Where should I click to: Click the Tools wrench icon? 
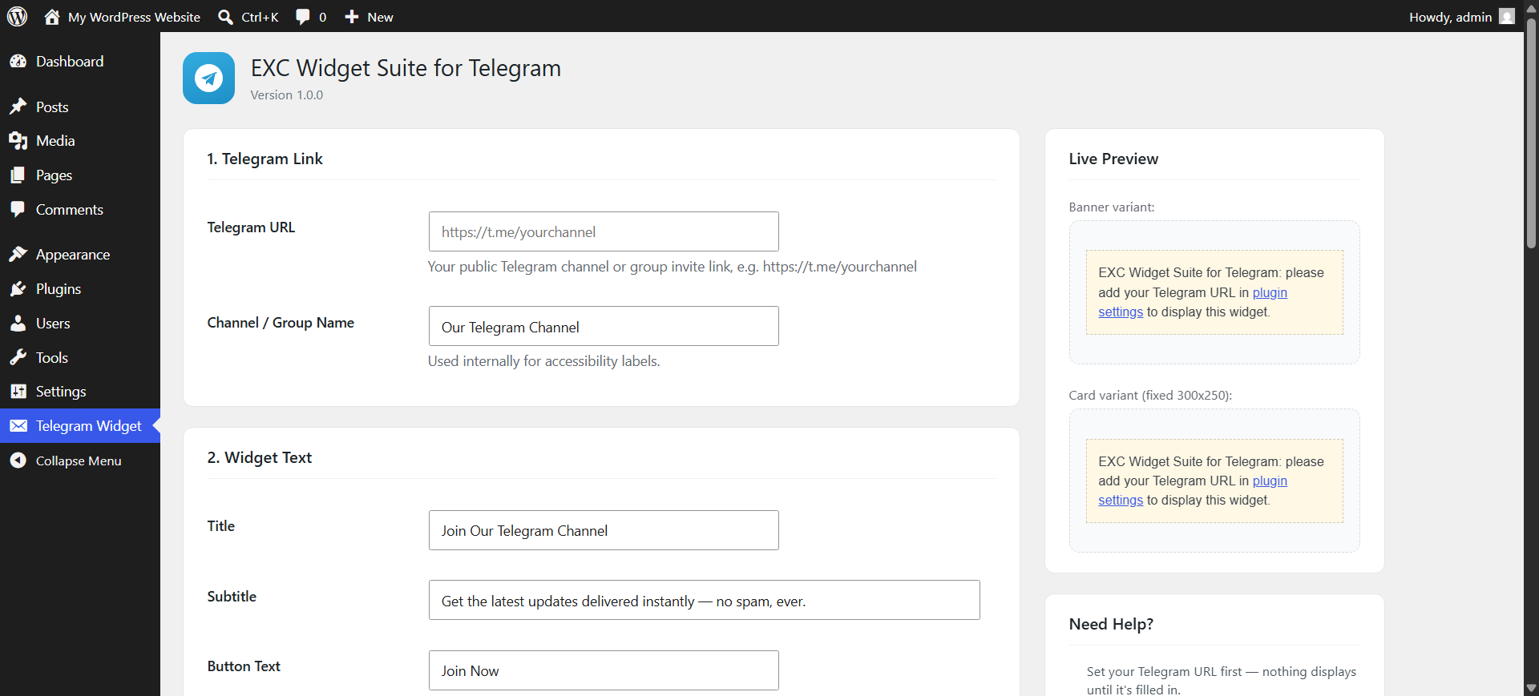pos(18,357)
